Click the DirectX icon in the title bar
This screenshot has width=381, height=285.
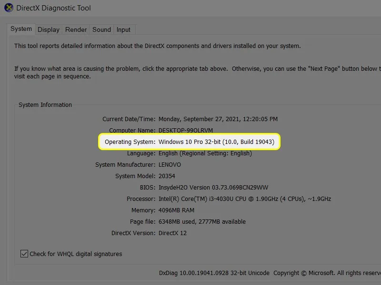click(x=8, y=8)
